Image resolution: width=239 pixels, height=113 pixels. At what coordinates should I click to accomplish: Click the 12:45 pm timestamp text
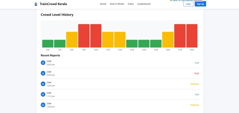pyautogui.click(x=51, y=86)
